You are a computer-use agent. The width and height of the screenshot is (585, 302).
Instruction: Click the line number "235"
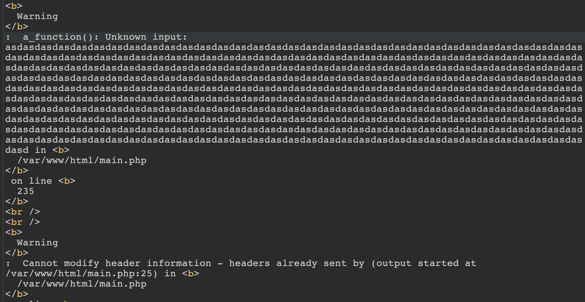(25, 191)
